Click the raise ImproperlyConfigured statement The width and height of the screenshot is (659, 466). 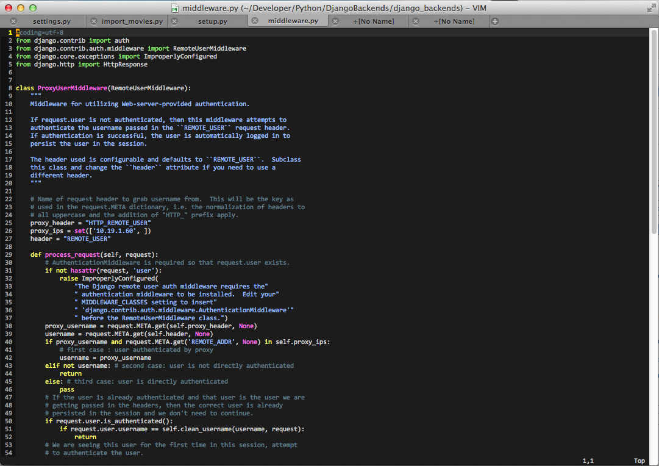tap(109, 278)
